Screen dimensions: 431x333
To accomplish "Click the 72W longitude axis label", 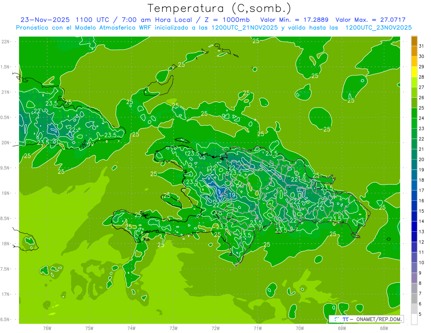I will coord(215,328).
